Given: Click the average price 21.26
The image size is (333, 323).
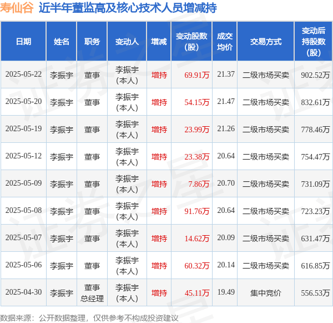Looking at the screenshot, I should point(226,129).
